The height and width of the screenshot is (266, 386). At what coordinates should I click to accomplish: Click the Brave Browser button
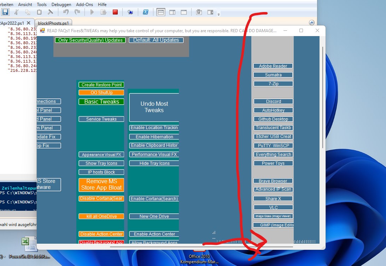point(273,181)
